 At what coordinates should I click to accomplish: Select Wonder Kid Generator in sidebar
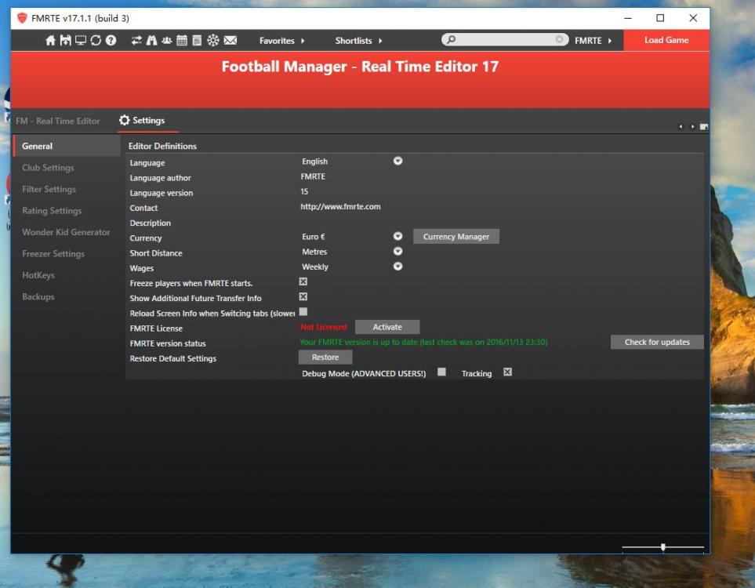pyautogui.click(x=66, y=232)
